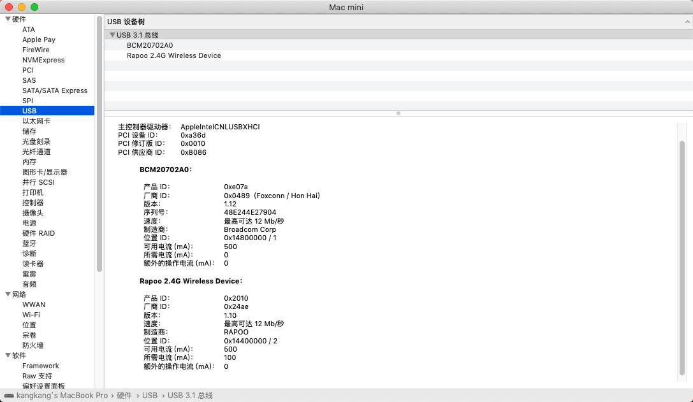Collapse the 软件 section triangle
This screenshot has height=402, width=693.
8,355
